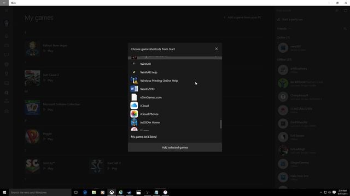
Task: Close the Choose game shortcuts dialog
Action: 217,48
